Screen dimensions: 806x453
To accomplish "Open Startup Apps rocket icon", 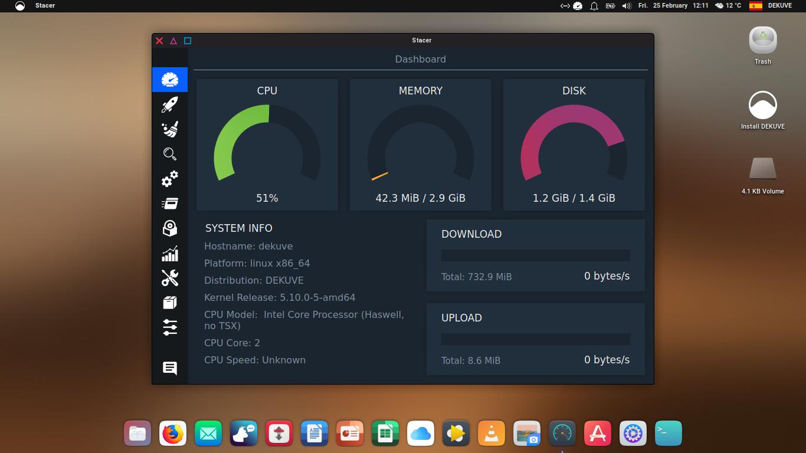I will (x=170, y=105).
